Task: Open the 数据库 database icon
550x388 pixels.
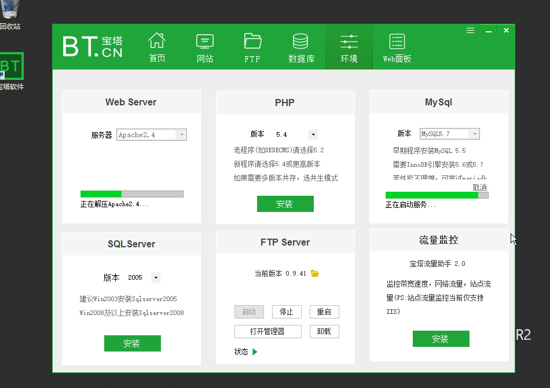Action: point(300,41)
